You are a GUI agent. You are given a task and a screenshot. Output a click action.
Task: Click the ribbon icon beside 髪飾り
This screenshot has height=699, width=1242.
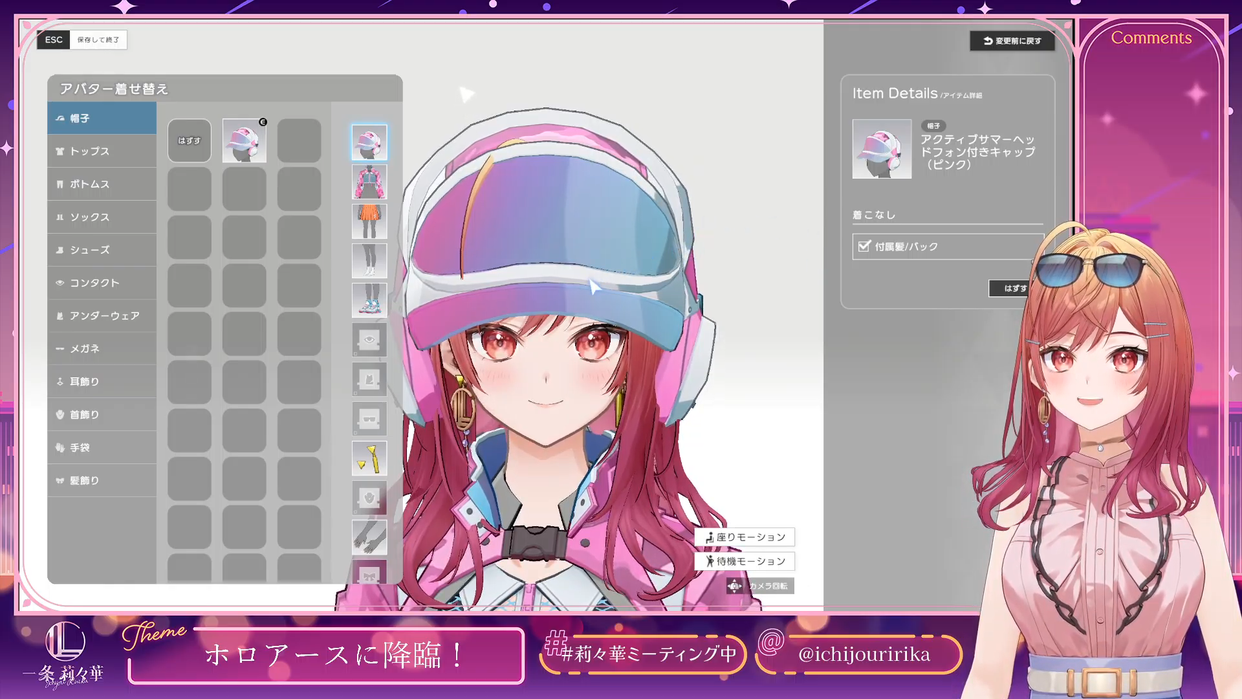pyautogui.click(x=60, y=481)
